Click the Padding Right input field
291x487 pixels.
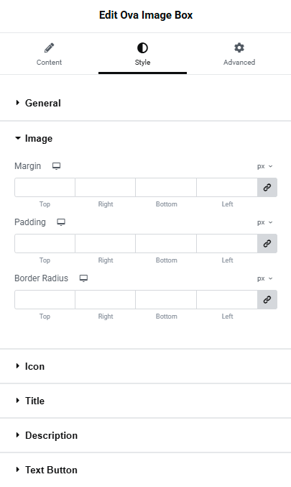[x=105, y=243]
